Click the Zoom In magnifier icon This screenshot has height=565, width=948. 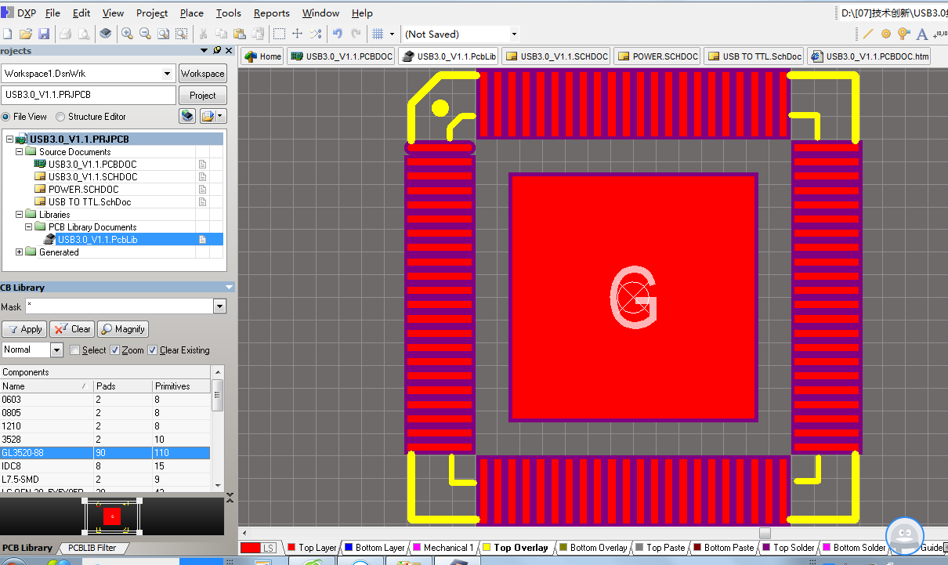point(127,34)
